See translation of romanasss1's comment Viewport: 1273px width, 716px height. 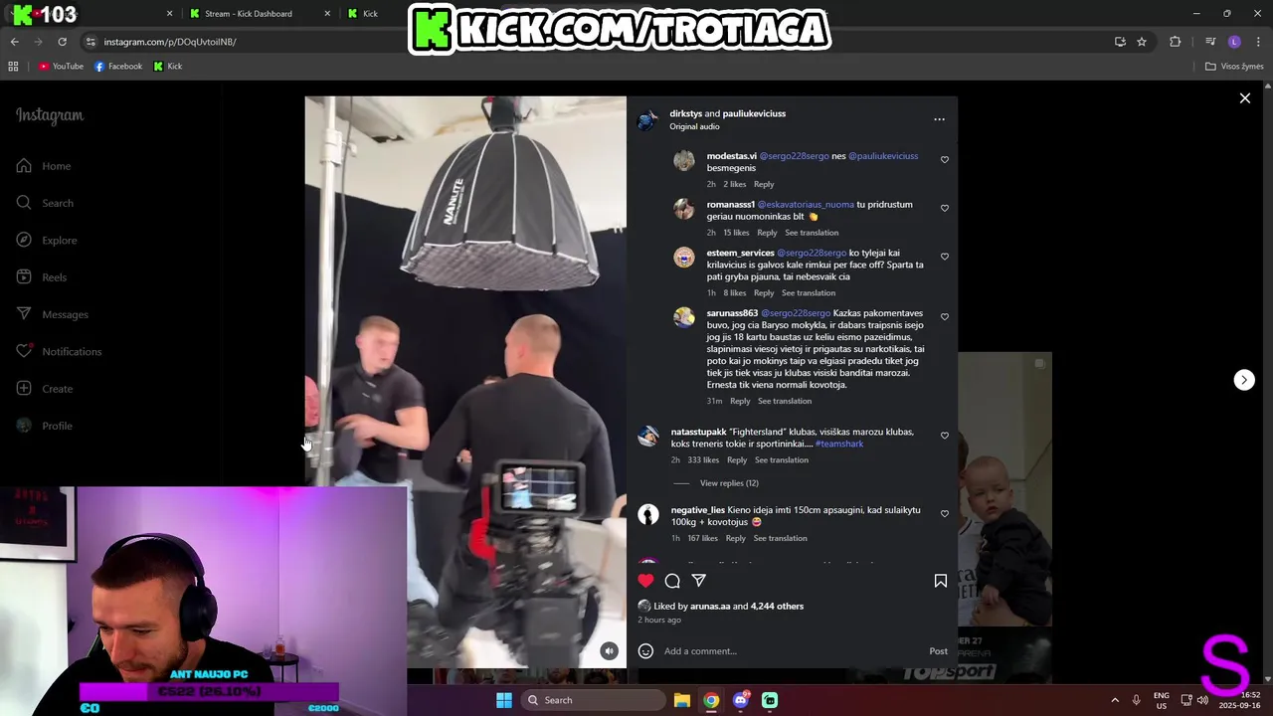point(812,233)
